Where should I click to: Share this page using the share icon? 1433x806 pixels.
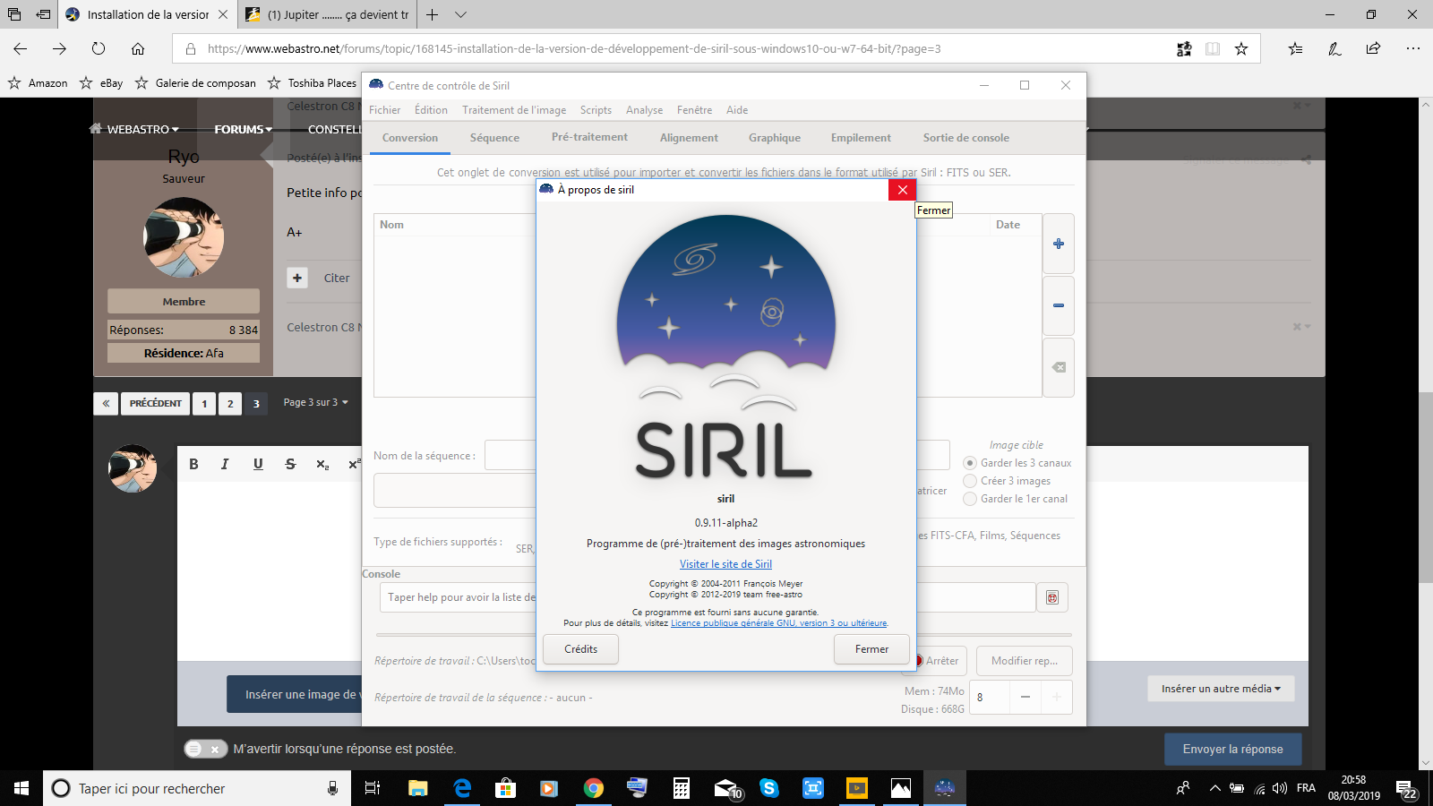click(x=1373, y=48)
